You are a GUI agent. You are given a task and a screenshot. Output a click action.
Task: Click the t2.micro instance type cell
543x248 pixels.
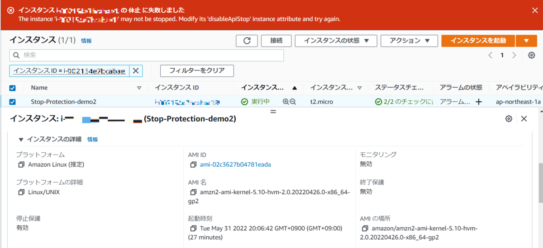[321, 102]
